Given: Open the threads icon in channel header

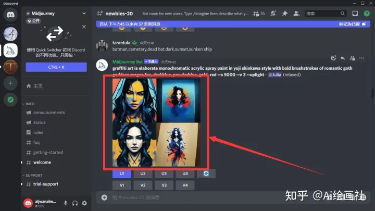Looking at the screenshot, I should pos(258,14).
